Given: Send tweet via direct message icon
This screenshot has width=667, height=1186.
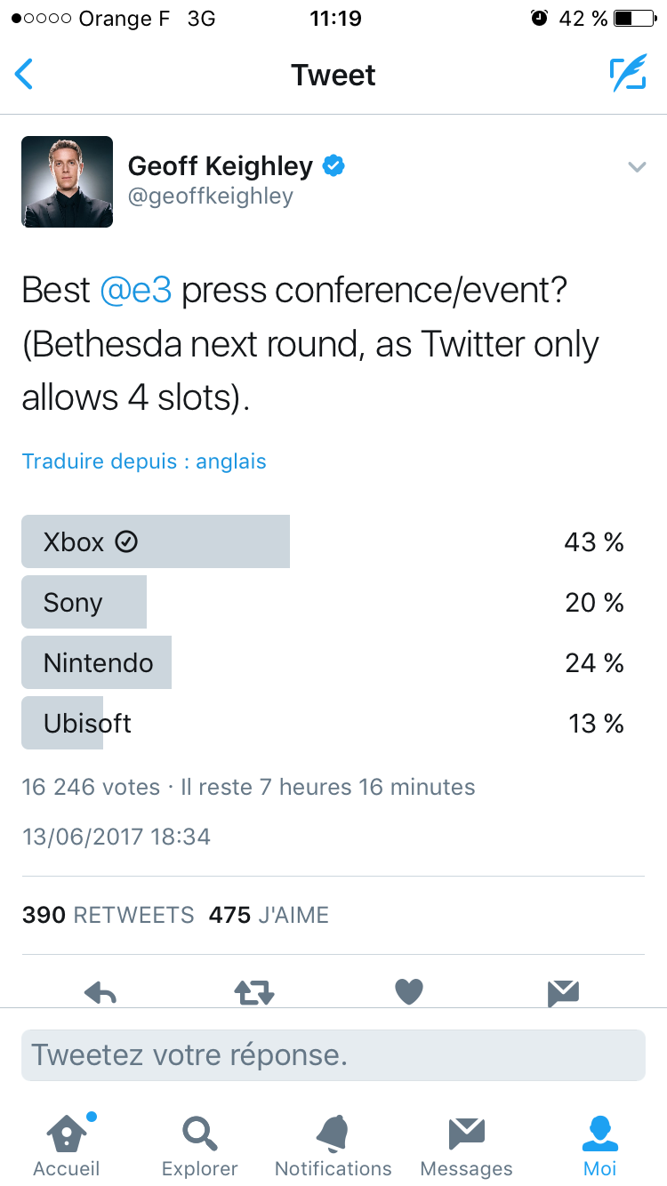Looking at the screenshot, I should point(564,992).
